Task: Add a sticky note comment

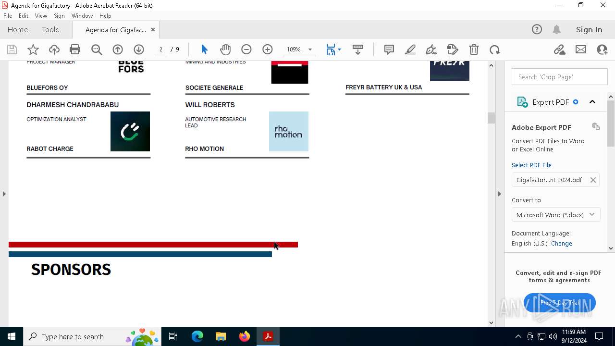Action: [389, 49]
